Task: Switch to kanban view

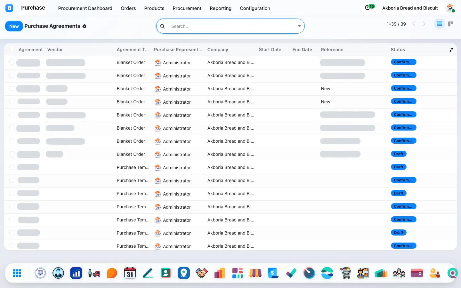Action: coord(451,24)
